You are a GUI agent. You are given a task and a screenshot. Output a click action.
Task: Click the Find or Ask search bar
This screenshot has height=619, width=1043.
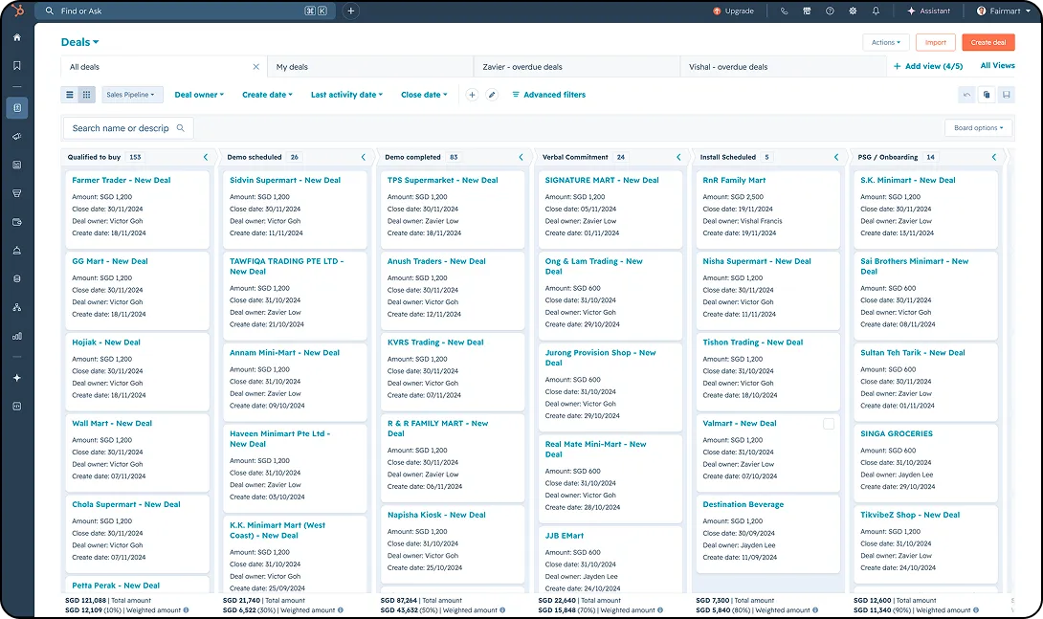pyautogui.click(x=185, y=11)
